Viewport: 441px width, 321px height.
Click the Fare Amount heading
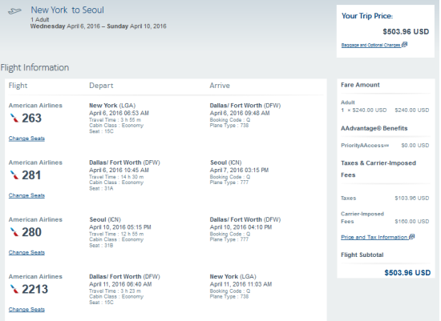pos(360,85)
